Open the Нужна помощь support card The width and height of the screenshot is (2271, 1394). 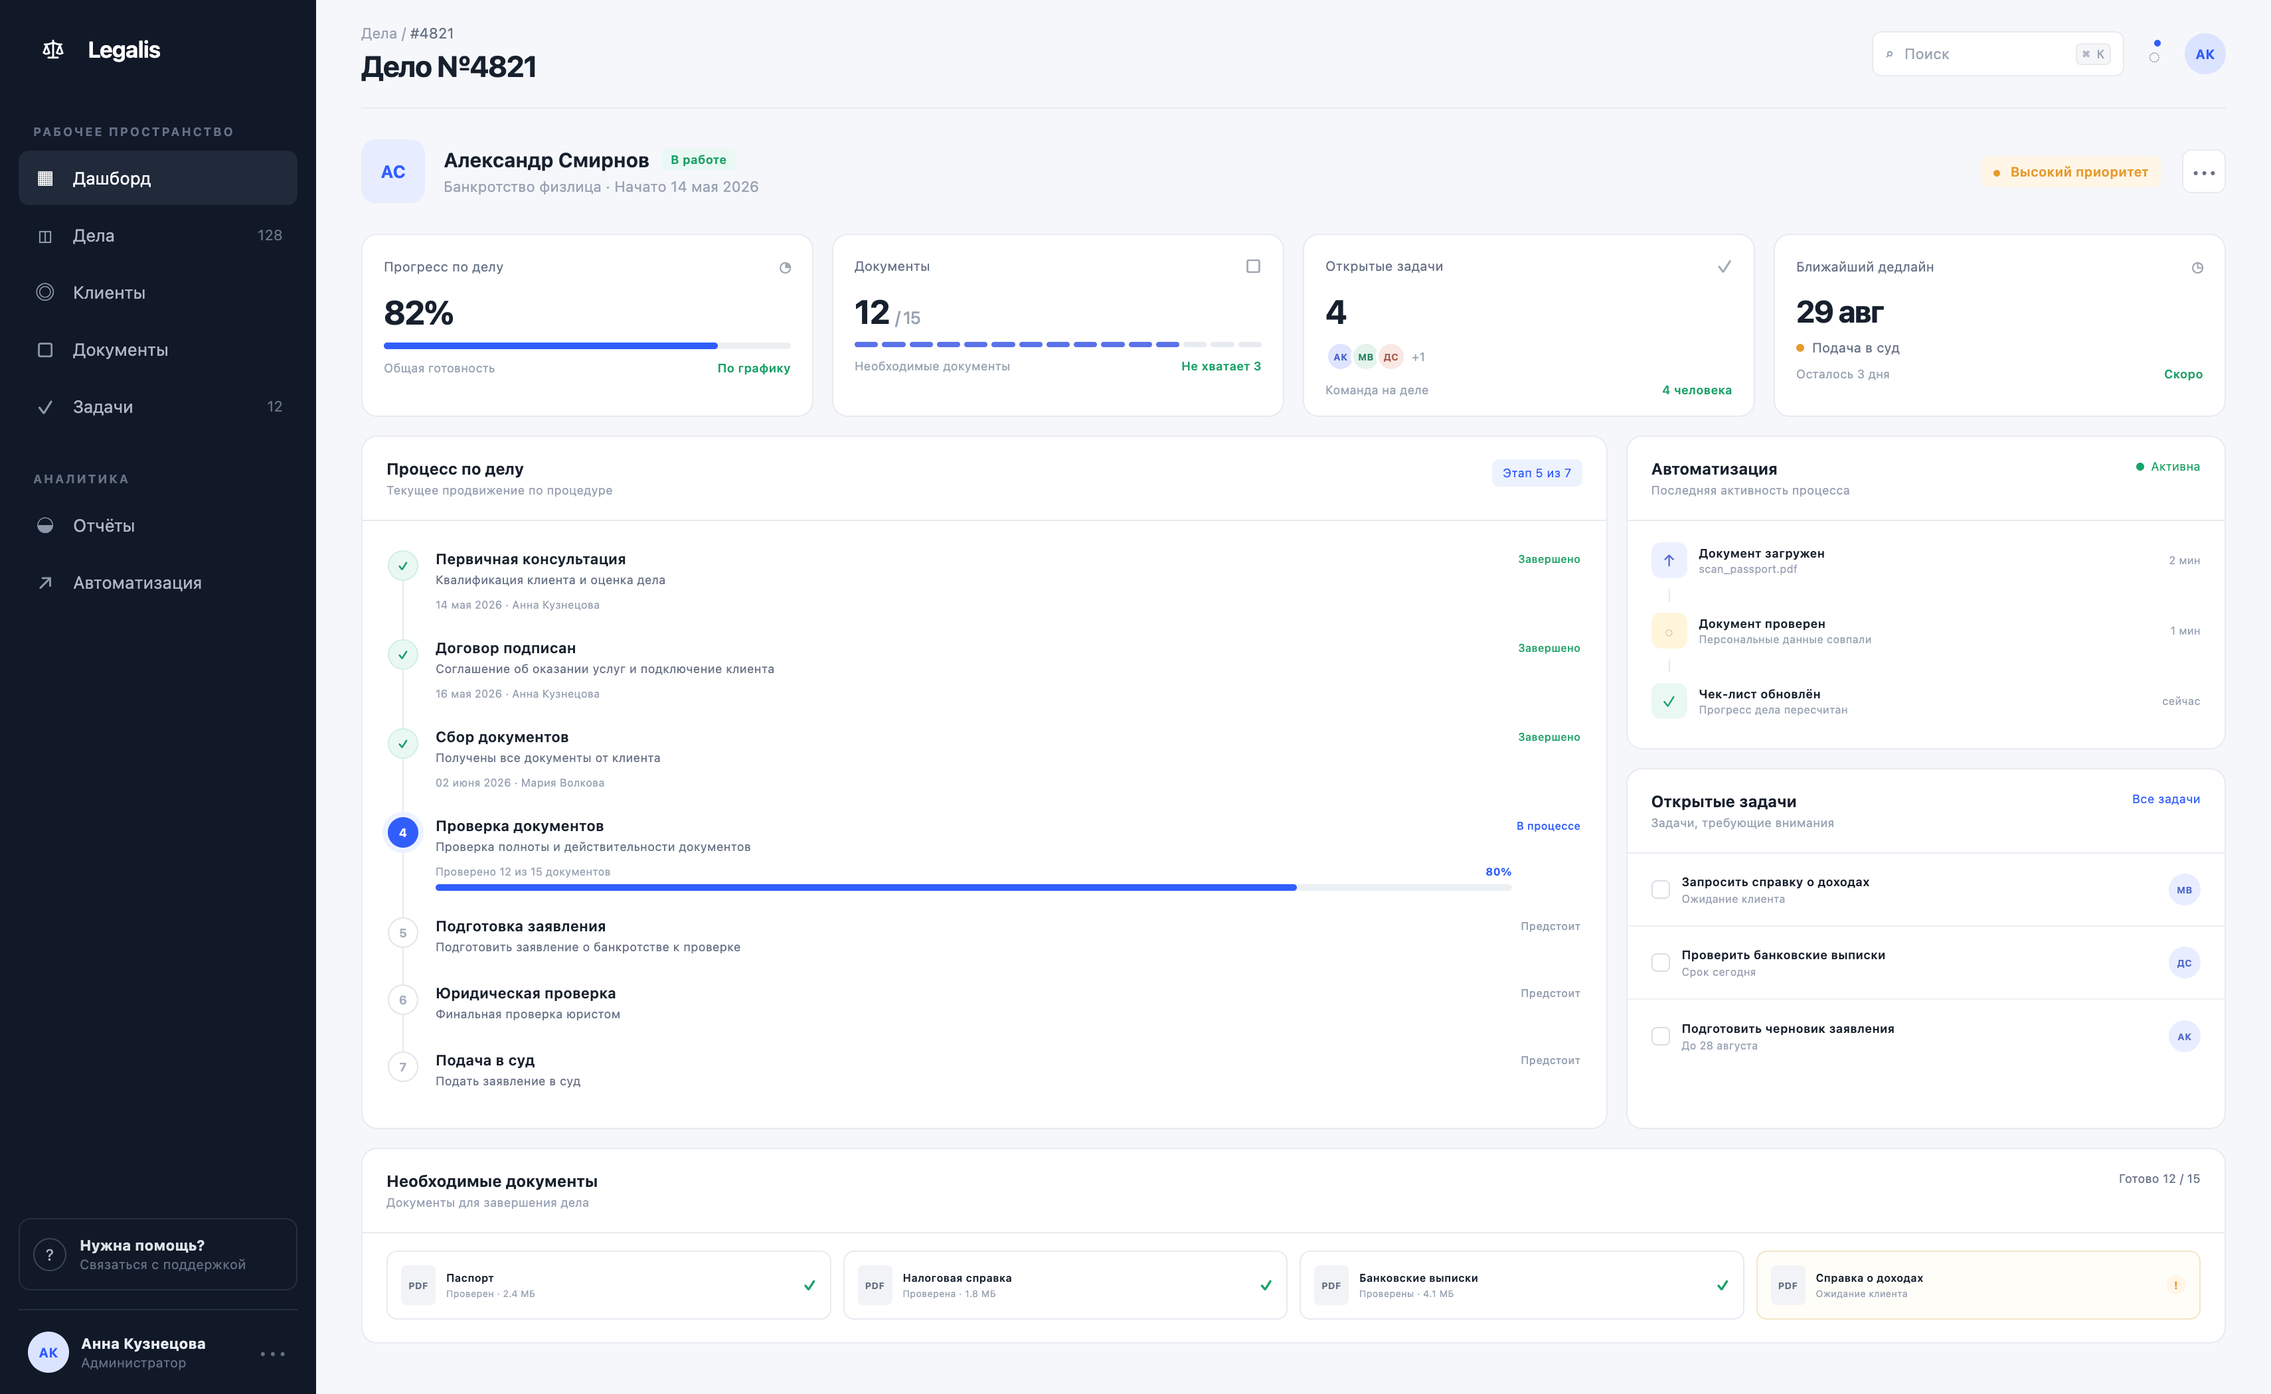[x=157, y=1254]
